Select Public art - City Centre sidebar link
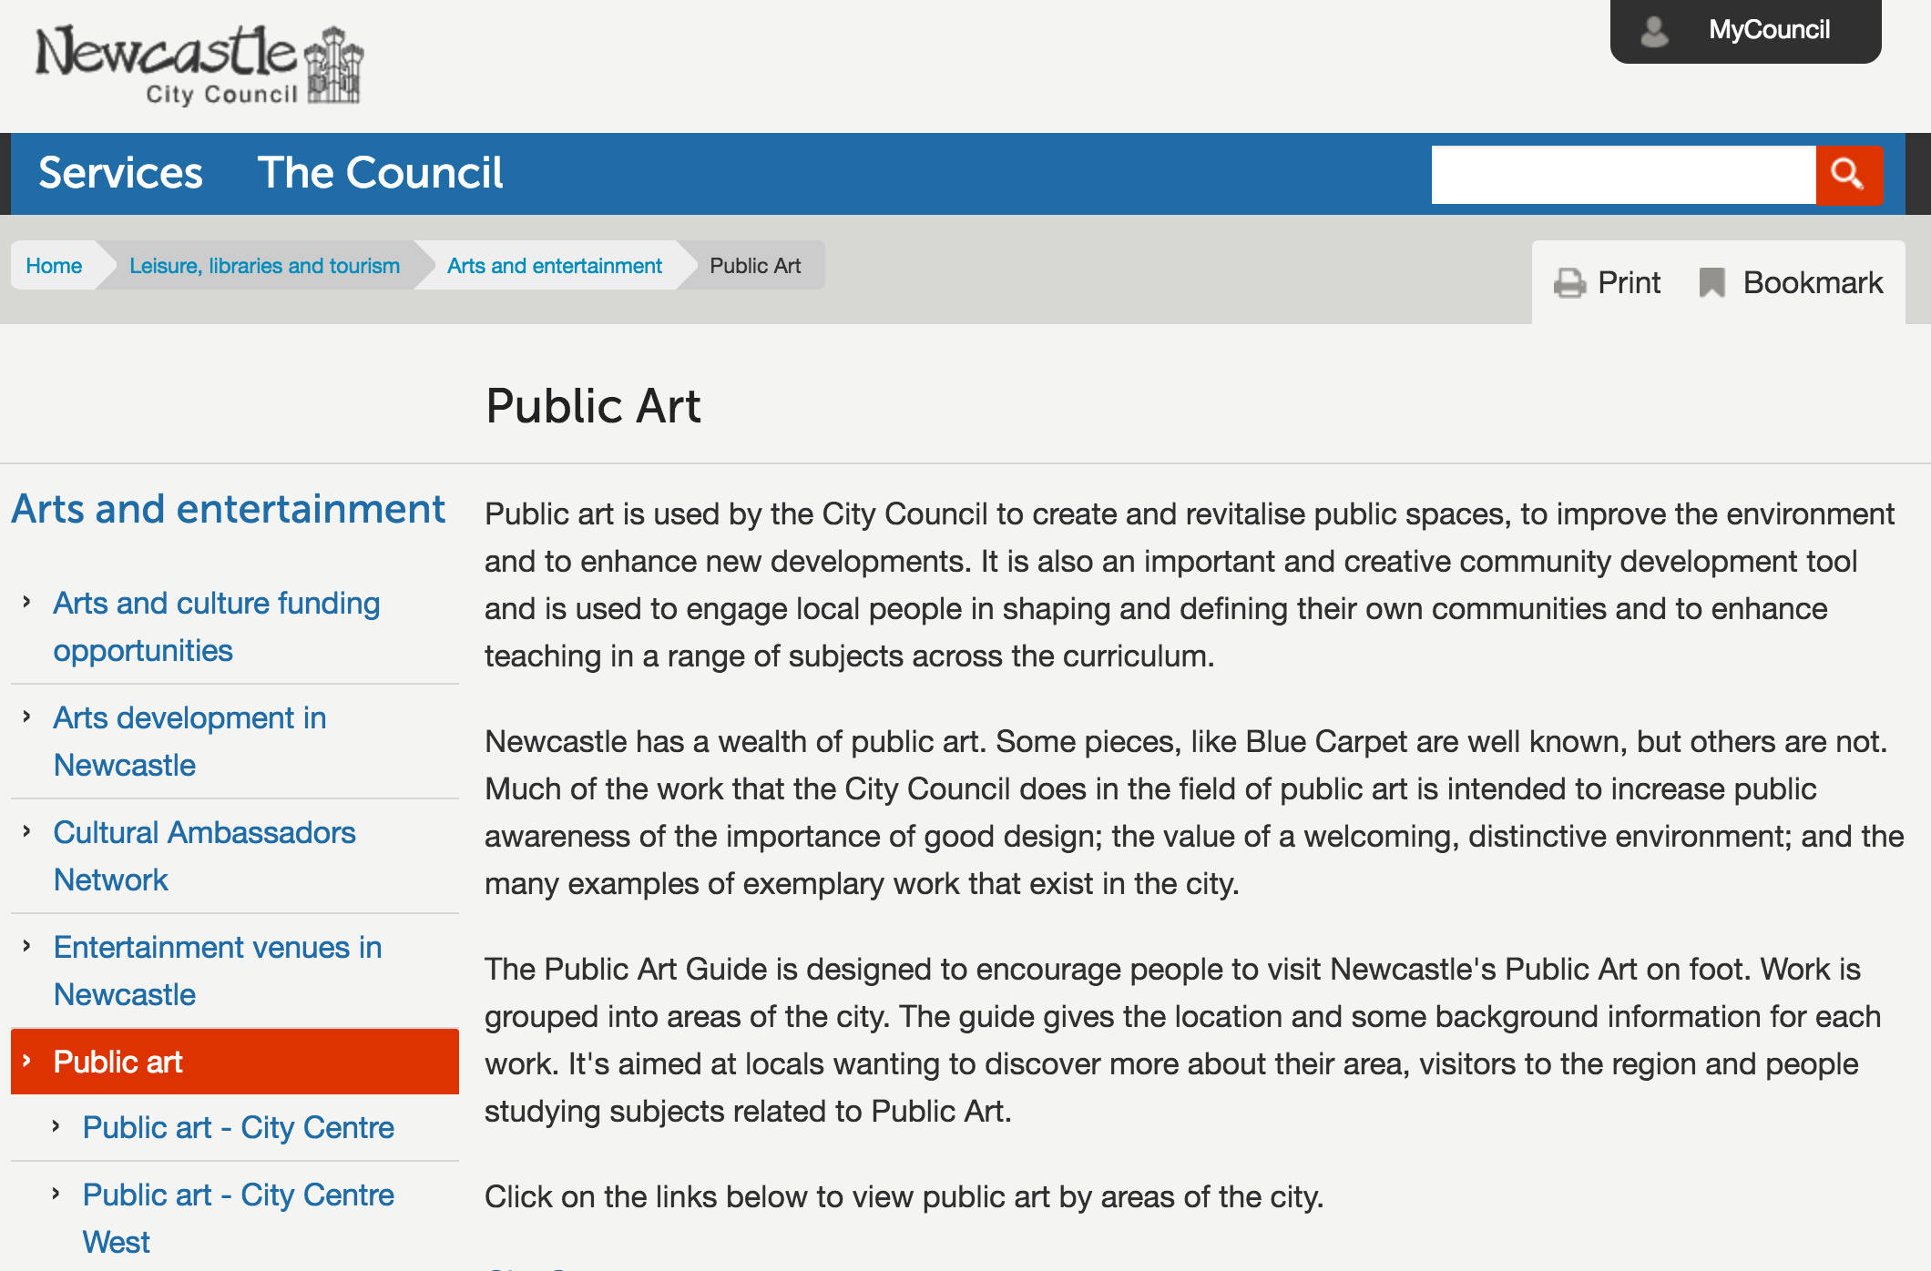Viewport: 1931px width, 1271px height. (x=238, y=1127)
